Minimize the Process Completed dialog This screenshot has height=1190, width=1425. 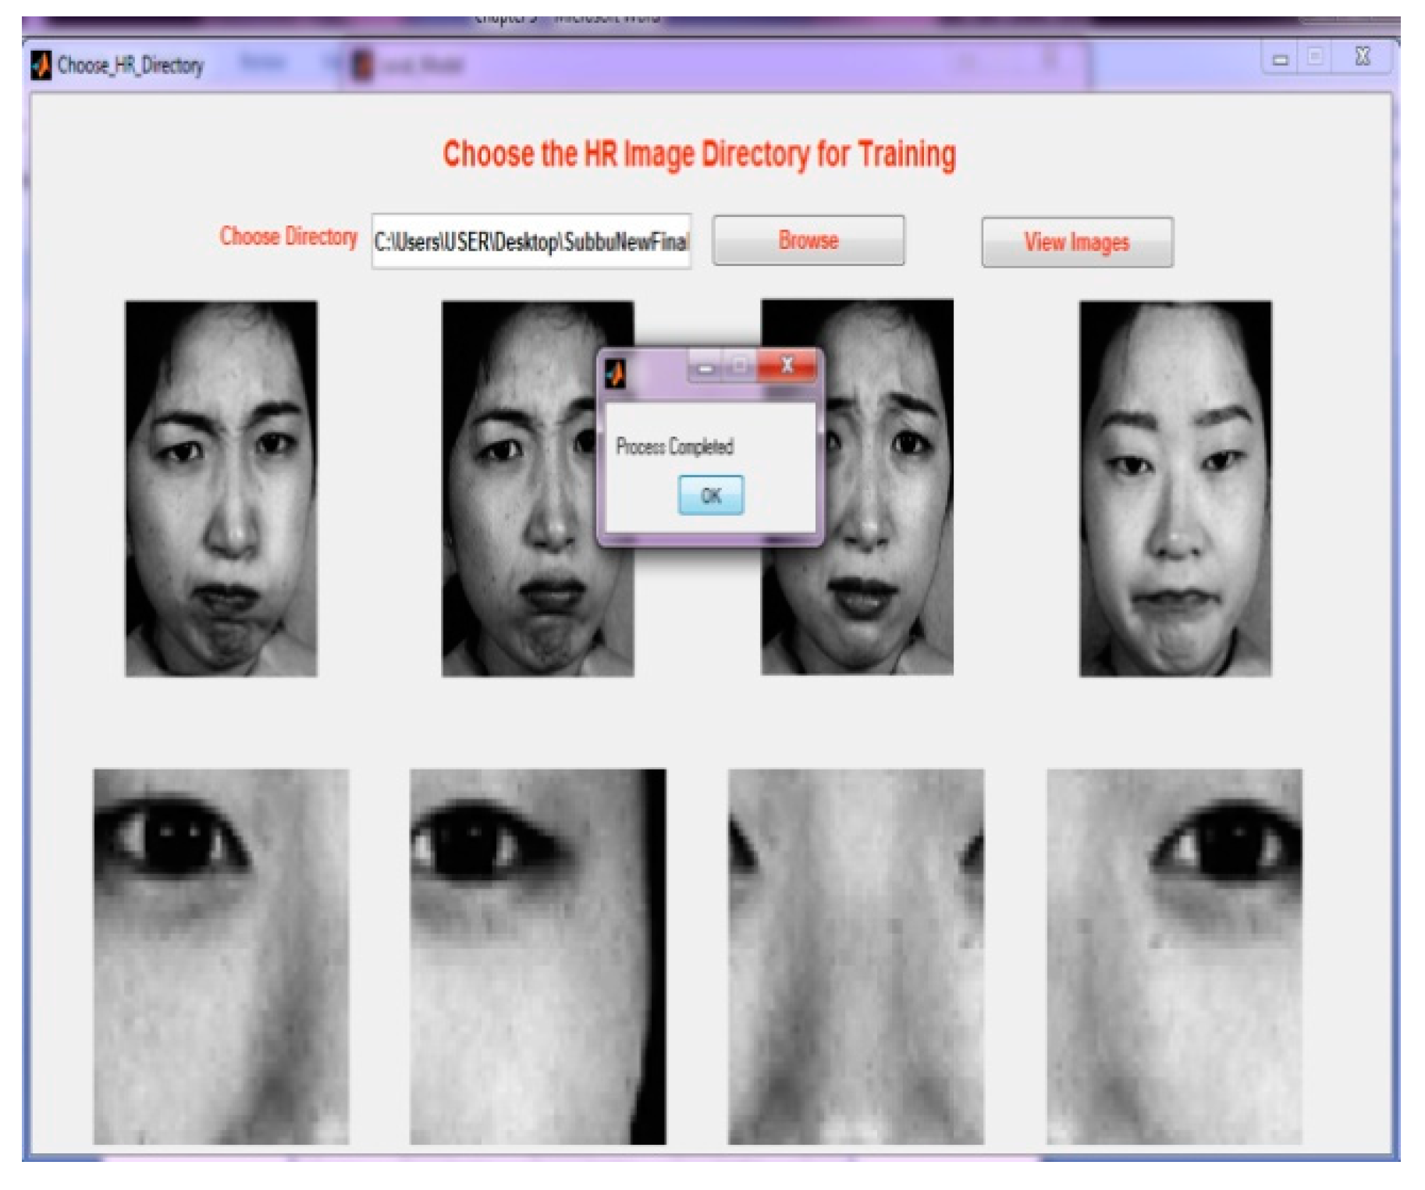(705, 367)
